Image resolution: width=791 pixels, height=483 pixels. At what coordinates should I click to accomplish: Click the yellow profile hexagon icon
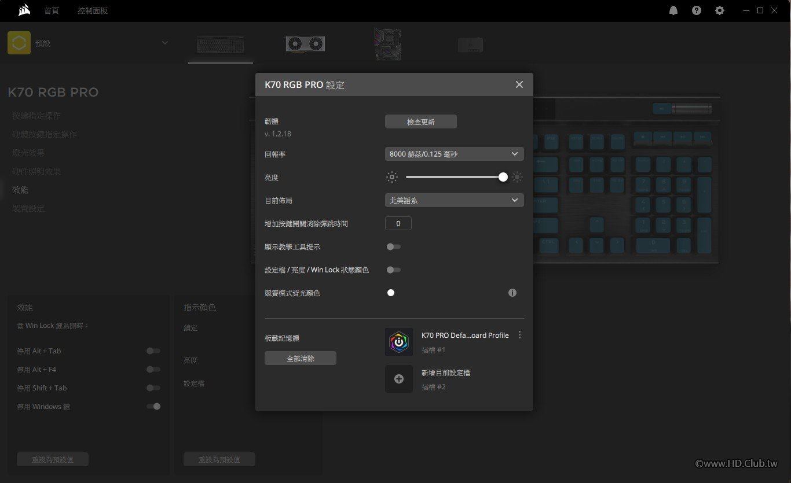click(19, 43)
